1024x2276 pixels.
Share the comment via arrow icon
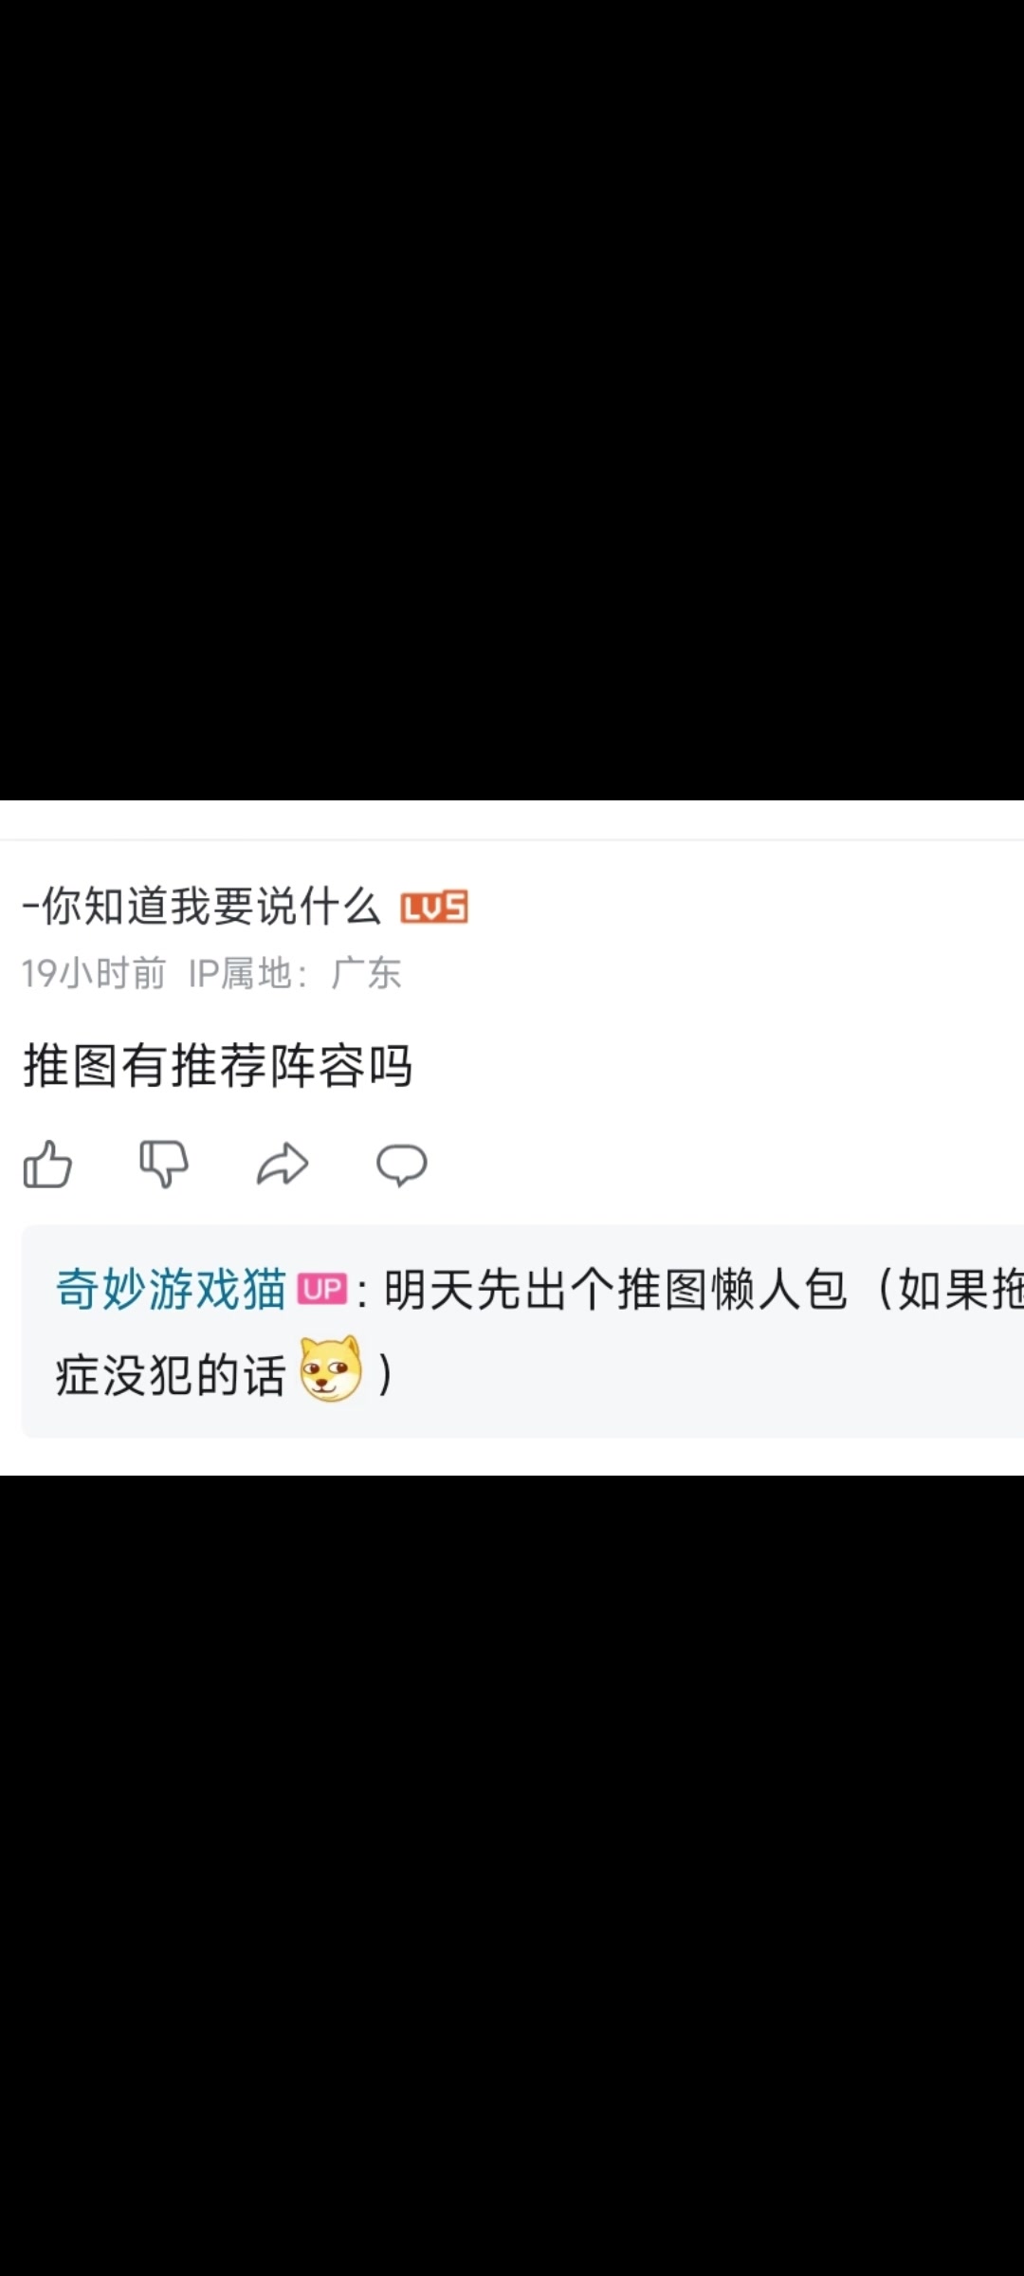click(x=283, y=1164)
